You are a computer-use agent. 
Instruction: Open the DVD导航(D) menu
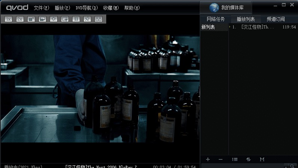click(86, 8)
